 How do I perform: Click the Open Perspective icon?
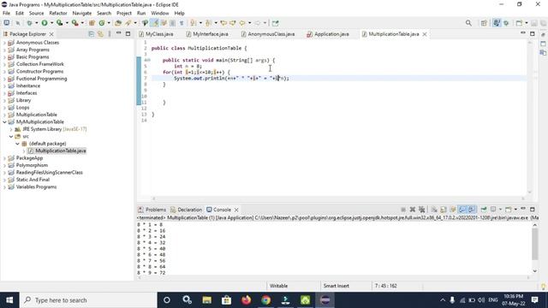click(484, 23)
